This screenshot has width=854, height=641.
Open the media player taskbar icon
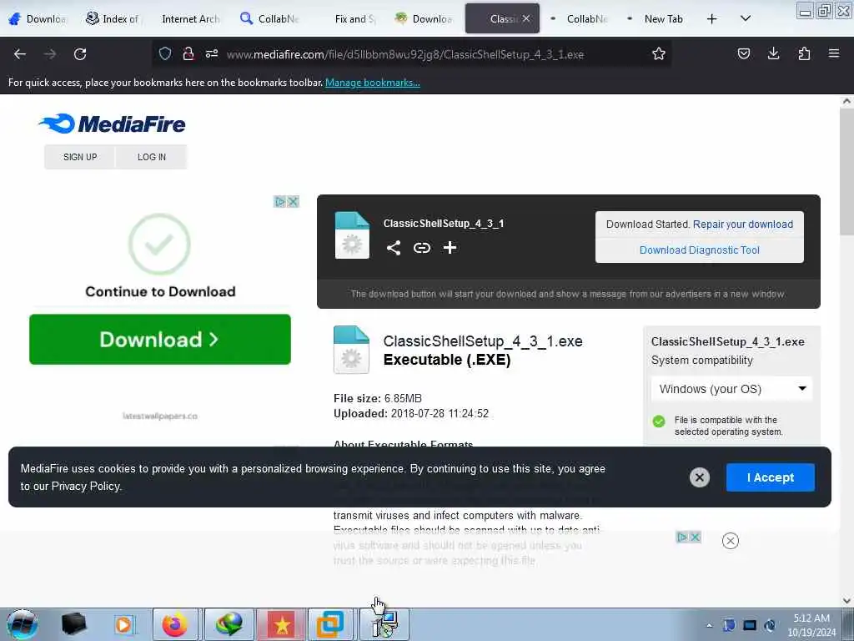tap(123, 624)
